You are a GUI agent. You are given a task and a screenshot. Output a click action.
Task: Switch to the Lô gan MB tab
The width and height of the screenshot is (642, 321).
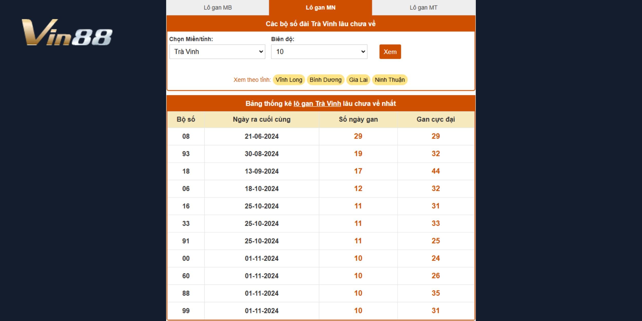[x=218, y=7]
